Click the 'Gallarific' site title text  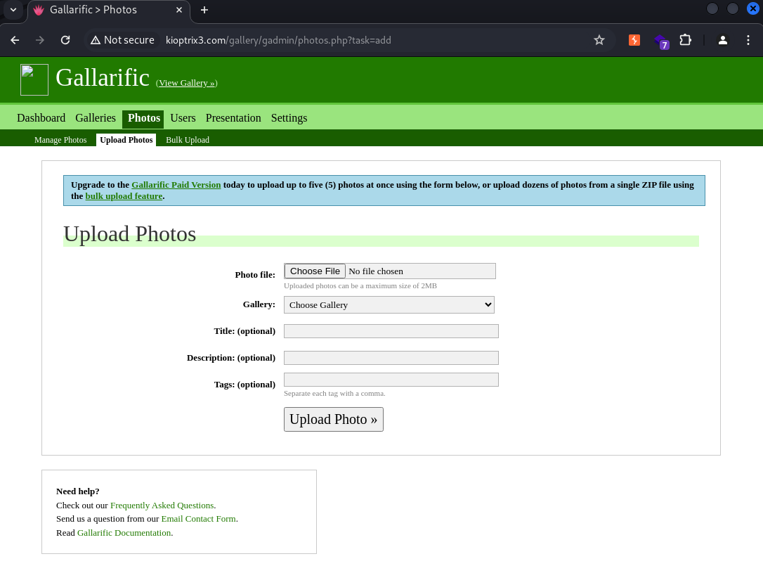(x=102, y=78)
